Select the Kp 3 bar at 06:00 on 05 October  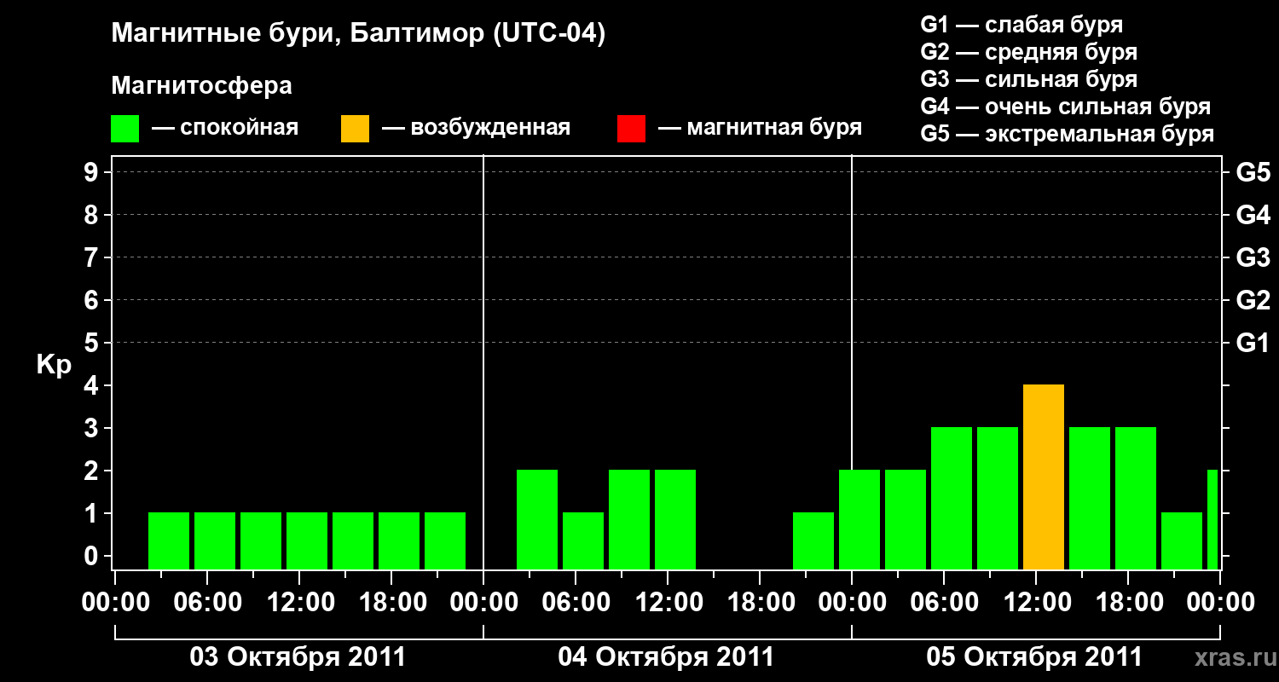coord(952,499)
